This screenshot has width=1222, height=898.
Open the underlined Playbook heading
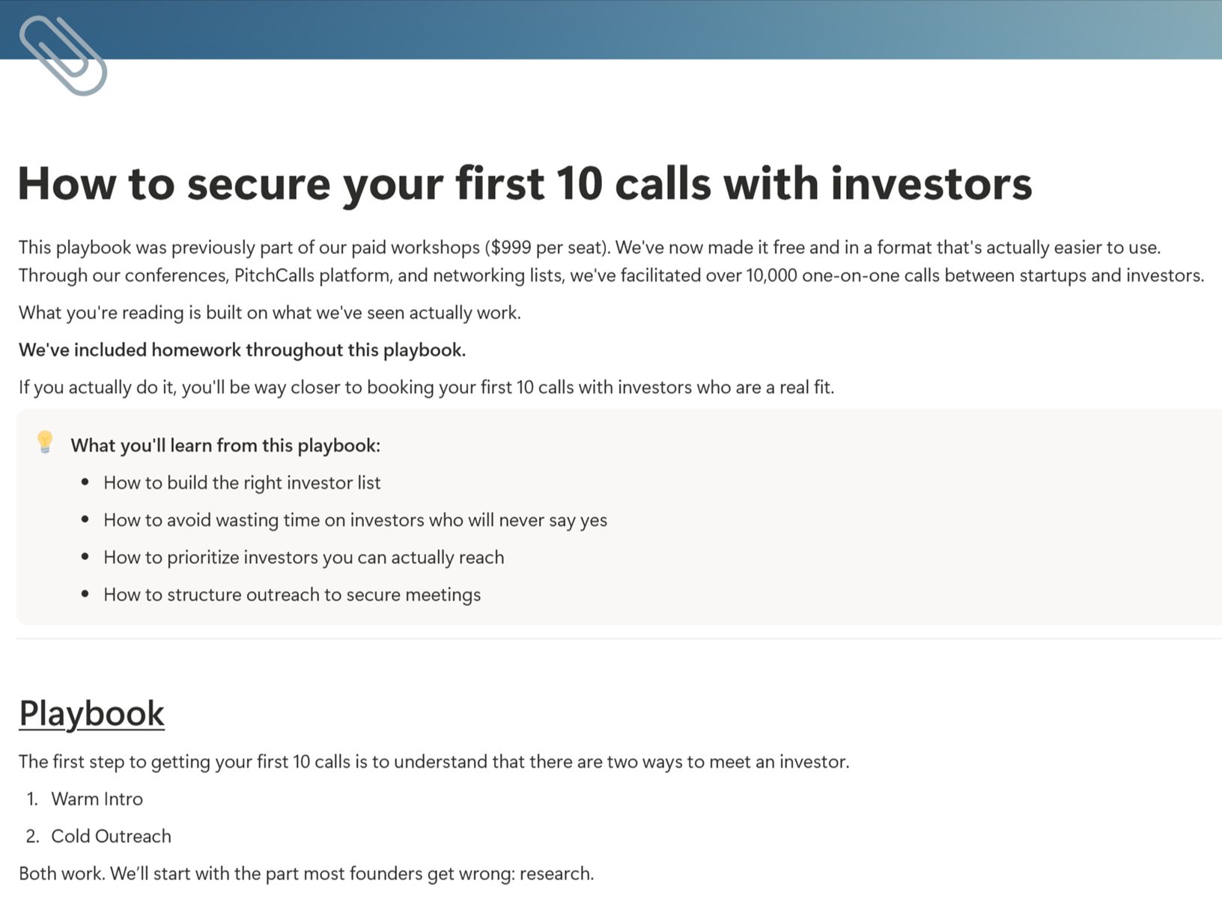91,713
